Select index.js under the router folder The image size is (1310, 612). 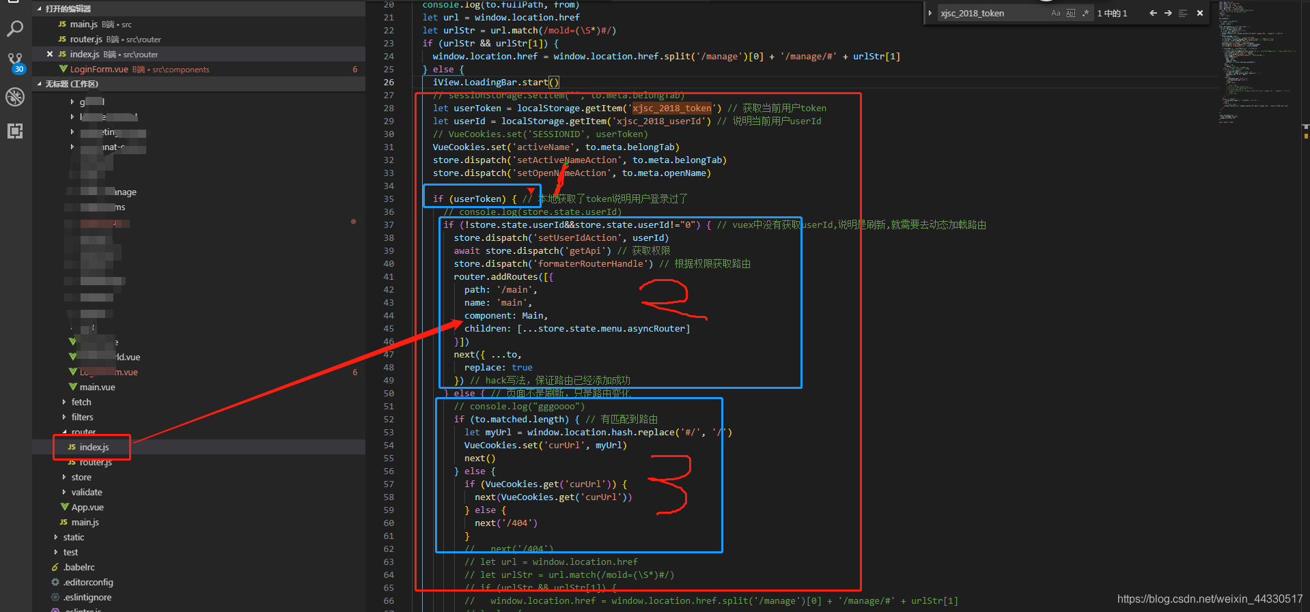[199, 447]
